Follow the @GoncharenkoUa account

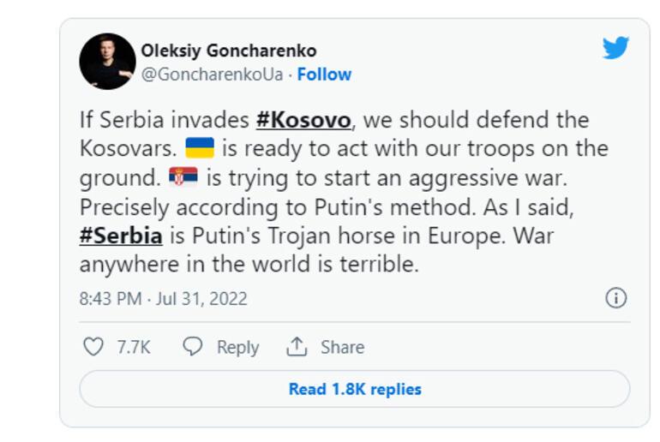click(x=324, y=75)
